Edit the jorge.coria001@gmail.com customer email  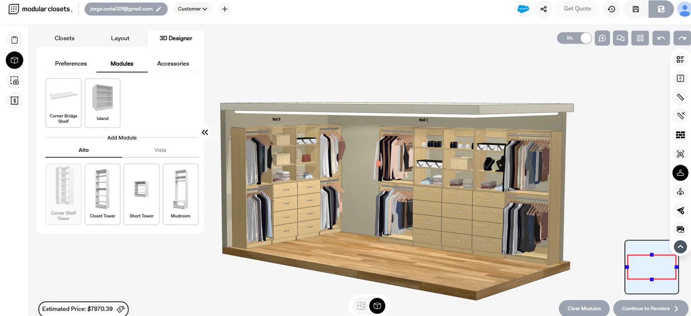click(126, 9)
